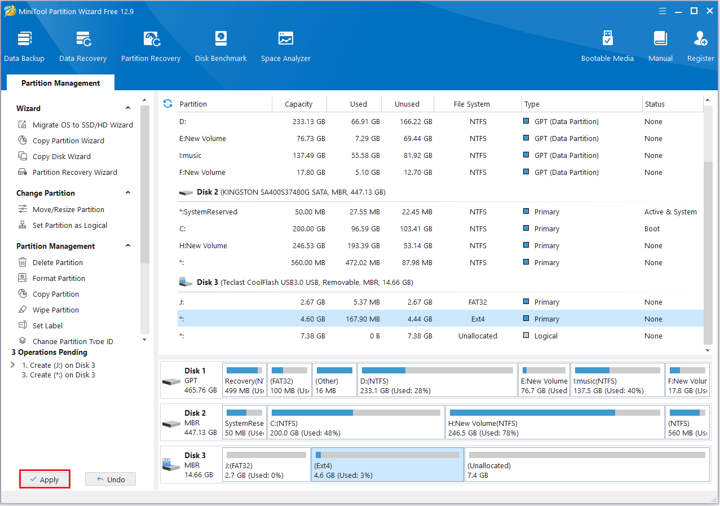The image size is (720, 506).
Task: Select F:New Volume partition row
Action: (x=441, y=172)
